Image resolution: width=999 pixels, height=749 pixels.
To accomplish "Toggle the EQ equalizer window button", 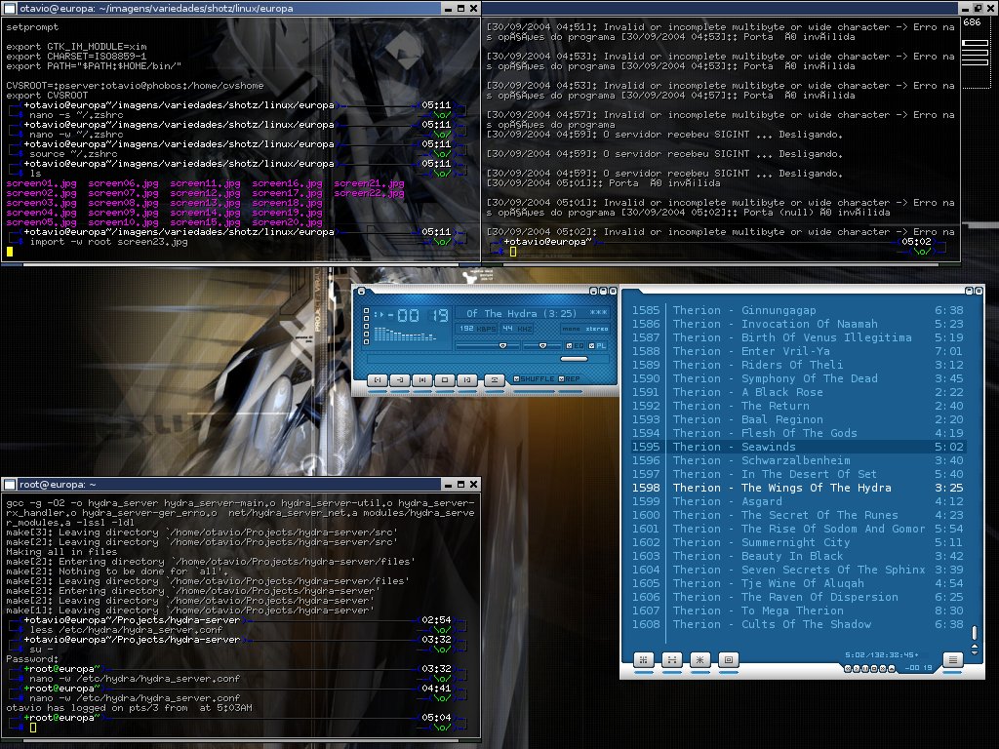I will (571, 345).
